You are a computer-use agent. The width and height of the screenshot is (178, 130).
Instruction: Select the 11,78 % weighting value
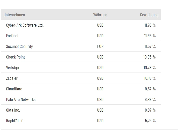[x=150, y=25]
